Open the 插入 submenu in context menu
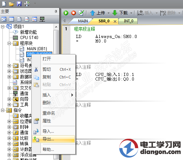Screen dimensions: 183x160 54,95
